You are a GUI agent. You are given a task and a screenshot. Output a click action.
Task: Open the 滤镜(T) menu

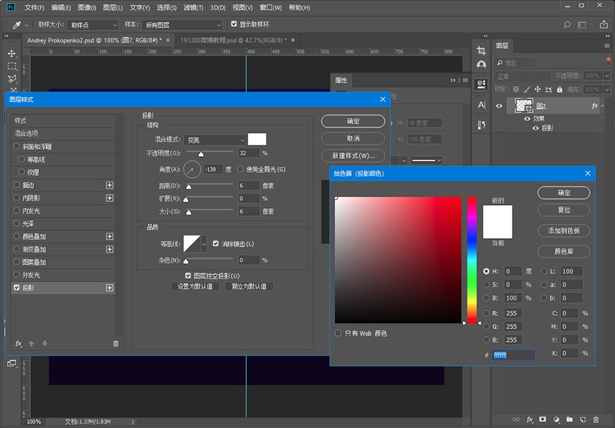tap(193, 8)
